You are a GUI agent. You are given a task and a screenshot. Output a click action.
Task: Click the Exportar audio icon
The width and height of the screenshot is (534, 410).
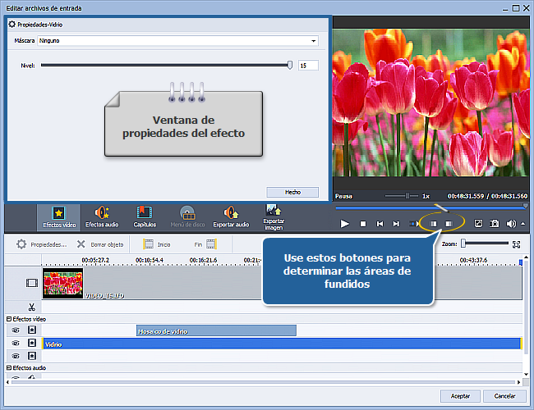click(x=230, y=216)
